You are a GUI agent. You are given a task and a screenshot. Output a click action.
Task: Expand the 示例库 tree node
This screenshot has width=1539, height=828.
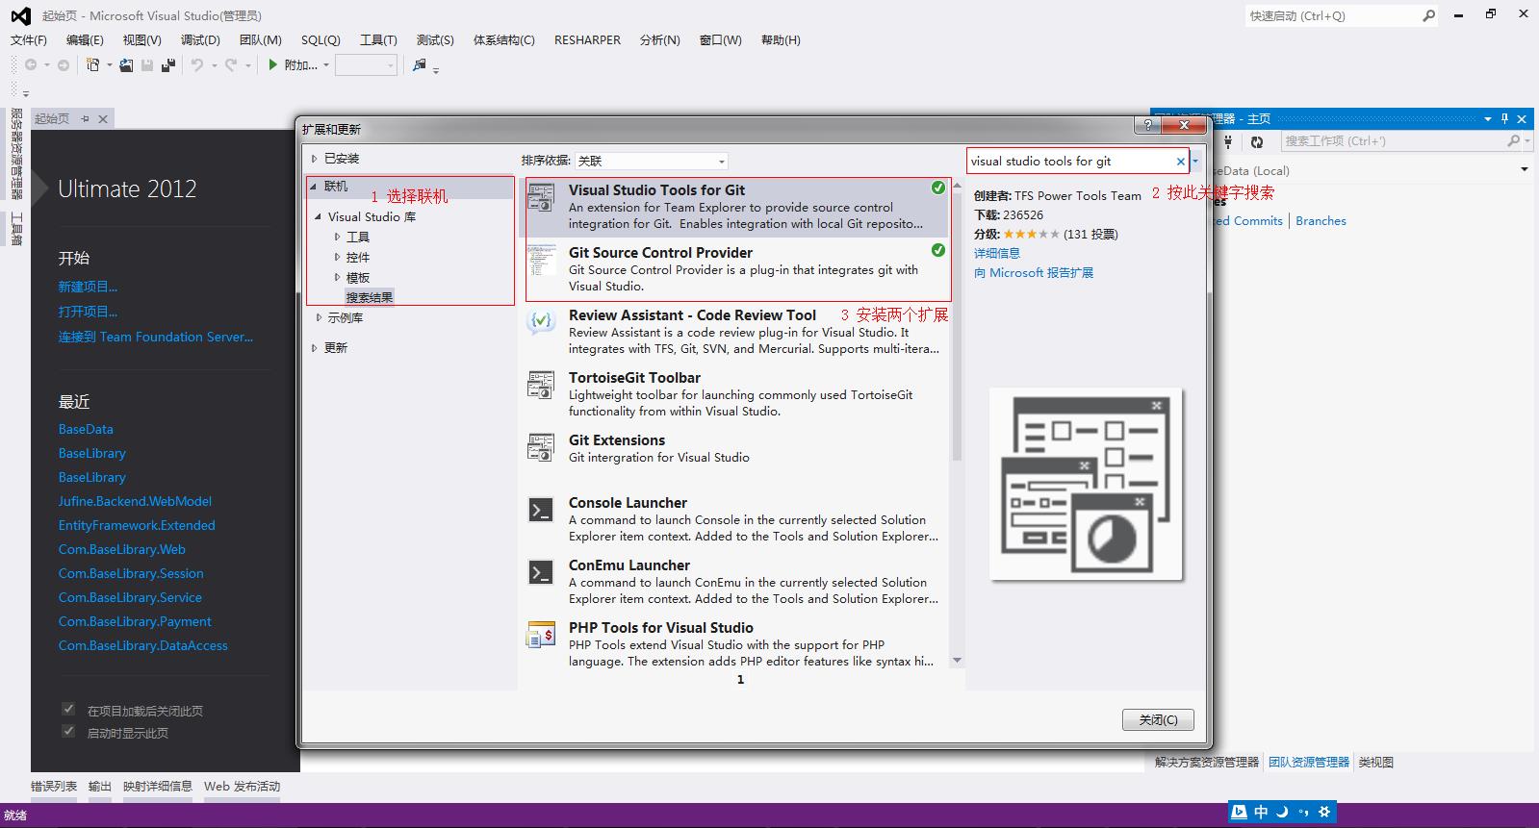(319, 317)
